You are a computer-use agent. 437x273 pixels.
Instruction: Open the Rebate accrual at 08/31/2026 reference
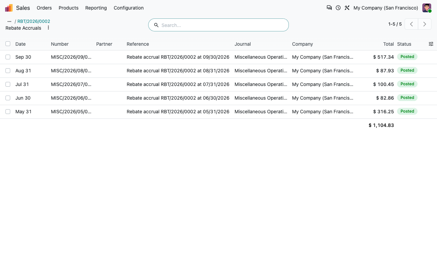[x=178, y=71]
